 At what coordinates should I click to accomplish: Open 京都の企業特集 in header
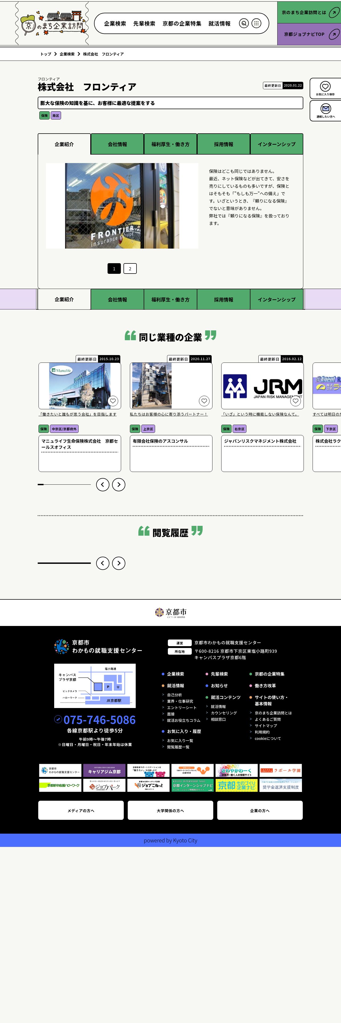pyautogui.click(x=182, y=24)
